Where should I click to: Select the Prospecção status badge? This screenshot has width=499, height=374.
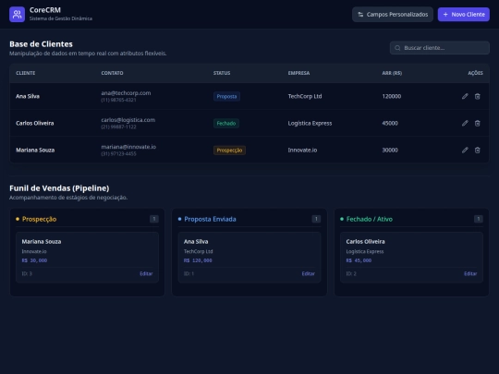coord(229,151)
